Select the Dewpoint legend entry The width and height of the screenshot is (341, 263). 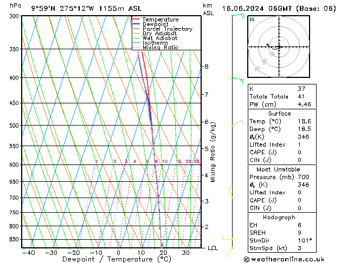pyautogui.click(x=154, y=24)
